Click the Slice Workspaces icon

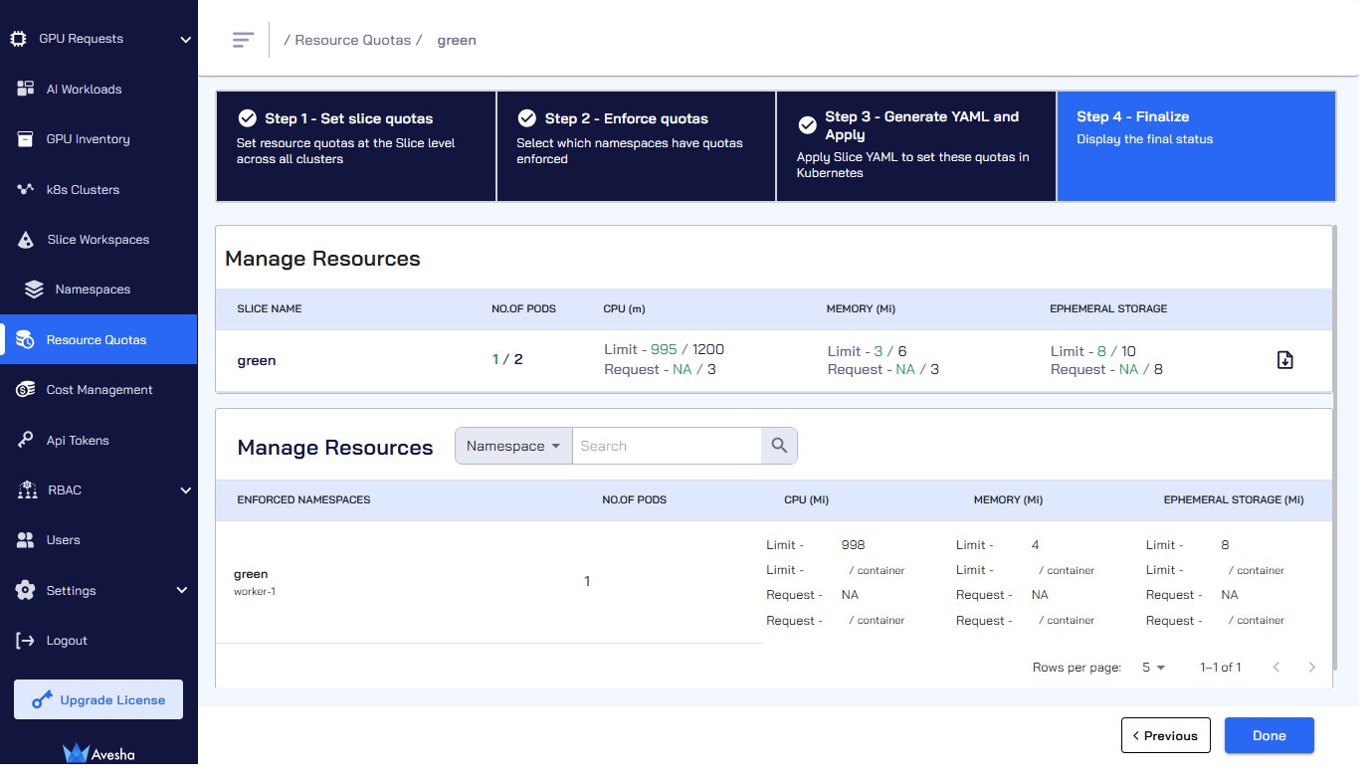click(x=27, y=240)
